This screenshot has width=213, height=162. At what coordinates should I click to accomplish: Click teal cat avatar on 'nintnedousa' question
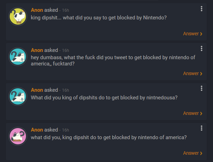coord(18,97)
